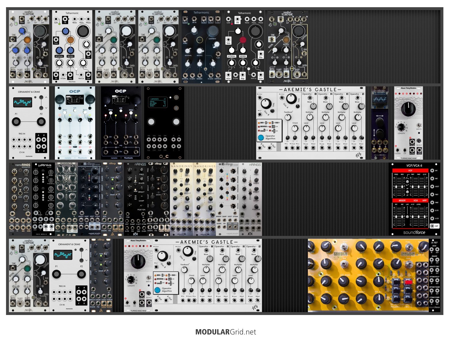Click the CLOCK jack on the upper Turing Machine
The image size is (452, 338).
pyautogui.click(x=397, y=150)
